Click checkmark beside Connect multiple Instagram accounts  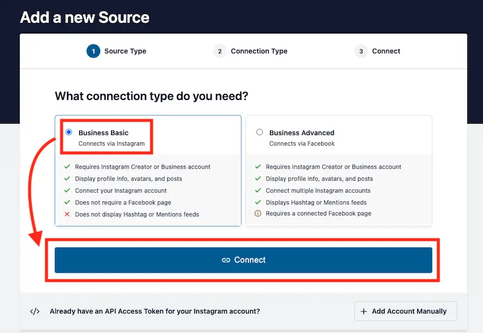[x=258, y=190]
